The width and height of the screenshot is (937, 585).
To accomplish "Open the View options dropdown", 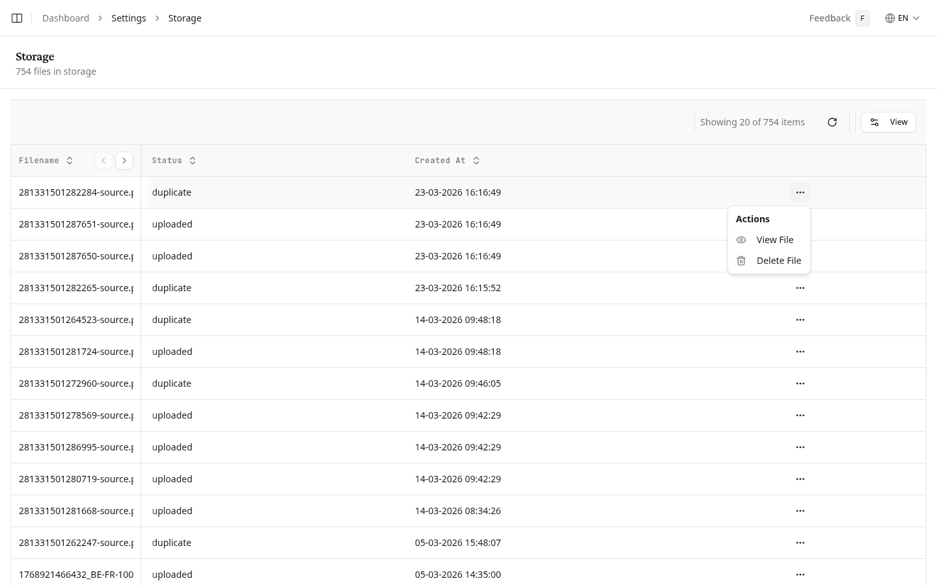I will 888,122.
